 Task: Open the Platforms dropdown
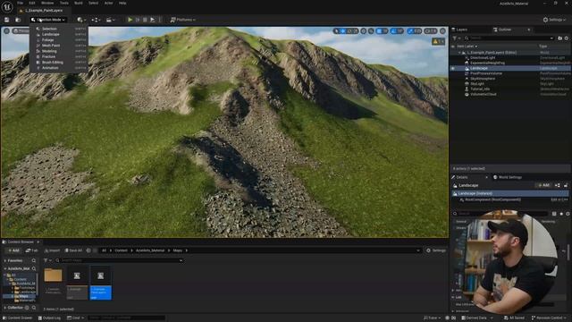[x=182, y=20]
